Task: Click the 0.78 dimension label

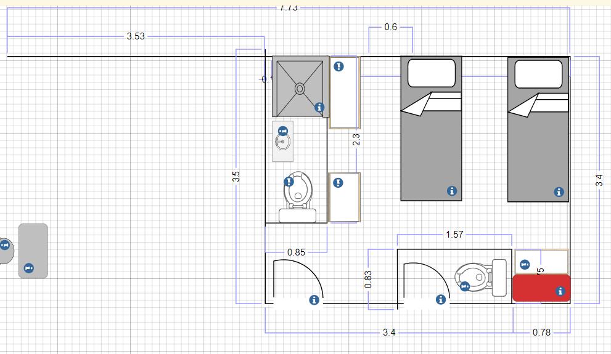Action: pos(542,332)
